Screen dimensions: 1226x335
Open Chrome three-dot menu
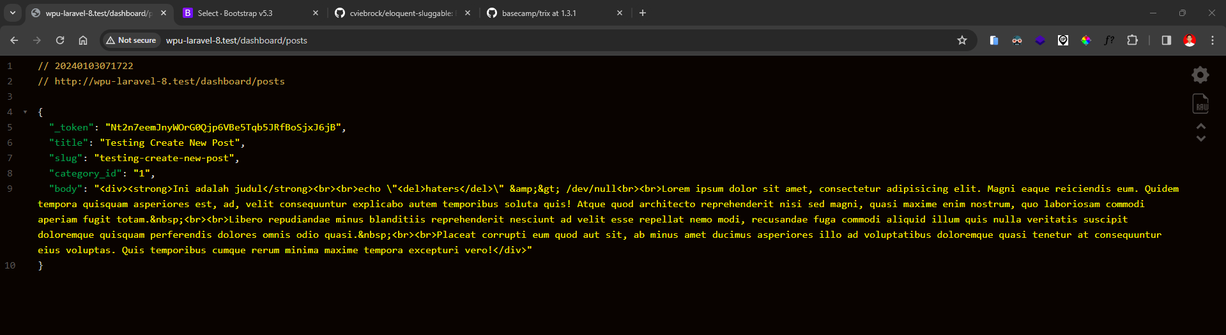[x=1212, y=40]
